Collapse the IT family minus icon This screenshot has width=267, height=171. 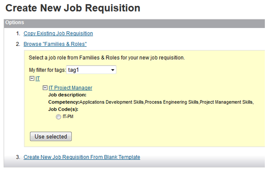(x=32, y=78)
